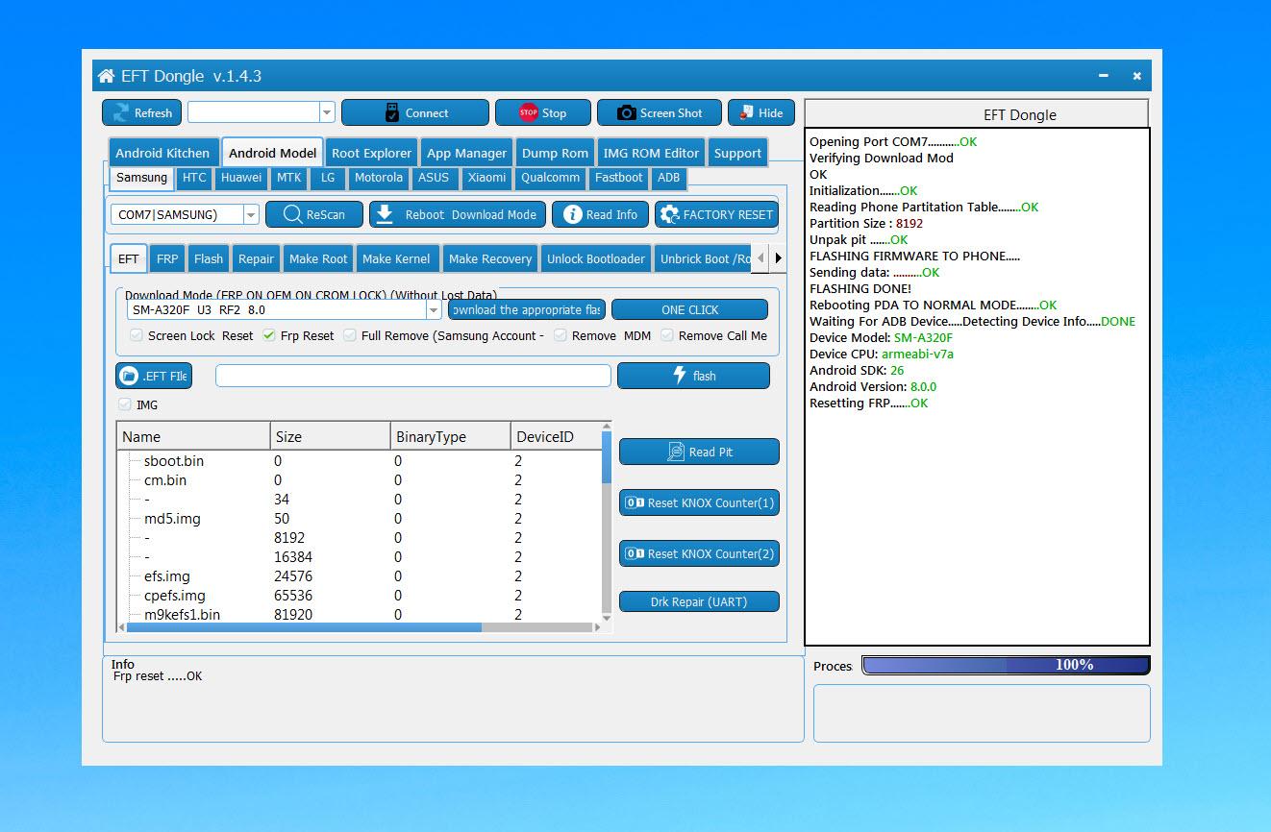The image size is (1271, 832).
Task: Open the Make Root sub-tab
Action: tap(318, 258)
